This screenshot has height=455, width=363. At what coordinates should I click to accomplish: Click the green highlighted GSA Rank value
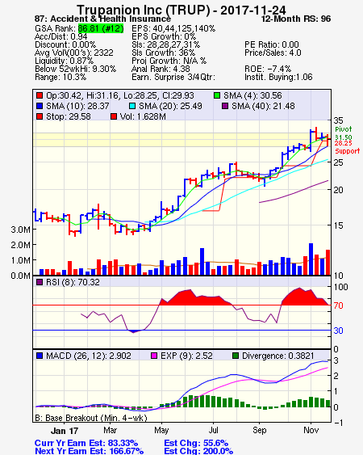coord(101,28)
